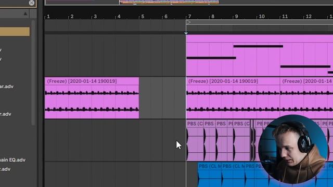Image resolution: width=333 pixels, height=187 pixels.
Task: Click the MIDI note beginning at bar 11
Action: tap(305, 66)
